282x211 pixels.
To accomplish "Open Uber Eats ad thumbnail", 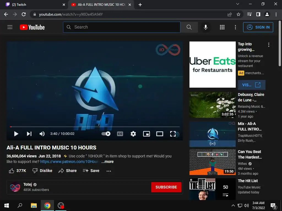I will click(212, 65).
